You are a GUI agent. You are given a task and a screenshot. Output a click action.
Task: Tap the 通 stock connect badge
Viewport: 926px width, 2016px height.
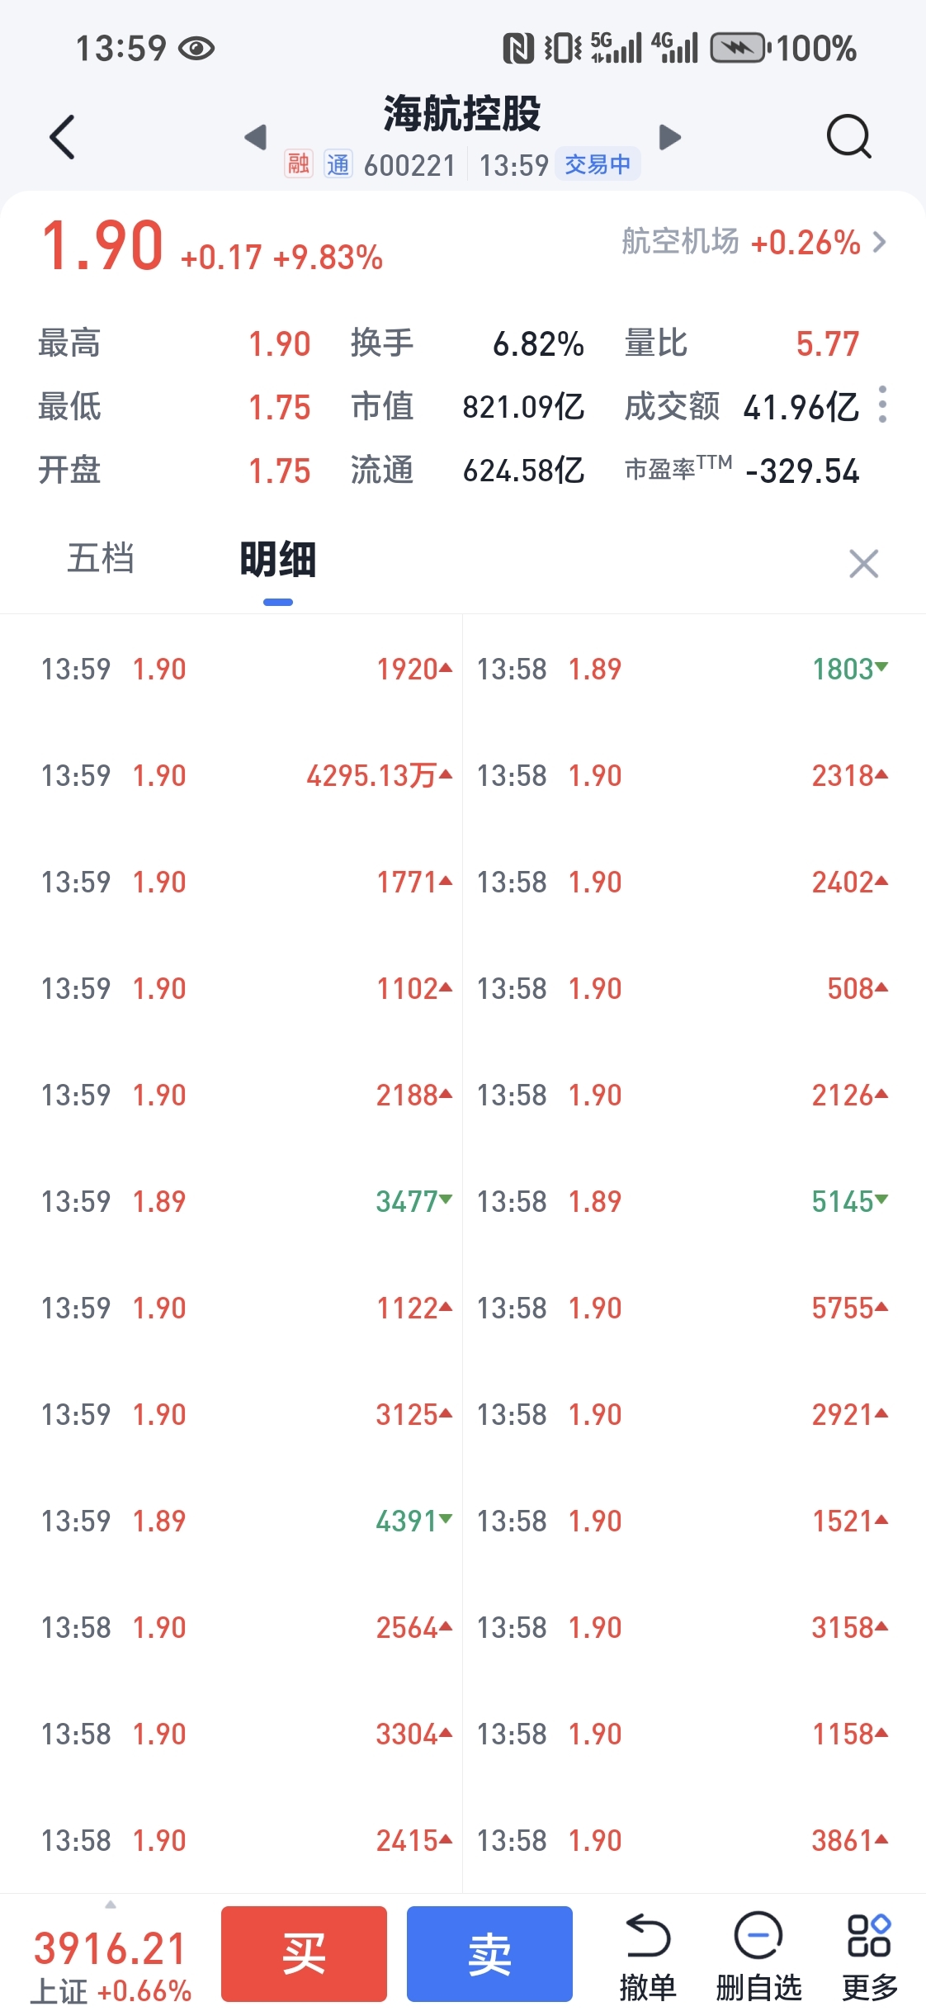pos(338,164)
